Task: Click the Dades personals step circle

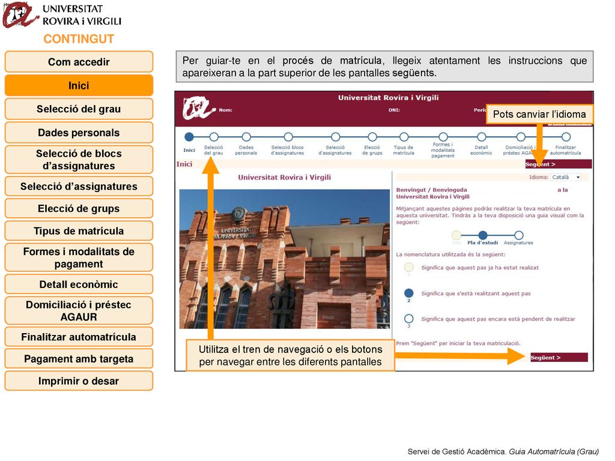Action: pyautogui.click(x=246, y=137)
